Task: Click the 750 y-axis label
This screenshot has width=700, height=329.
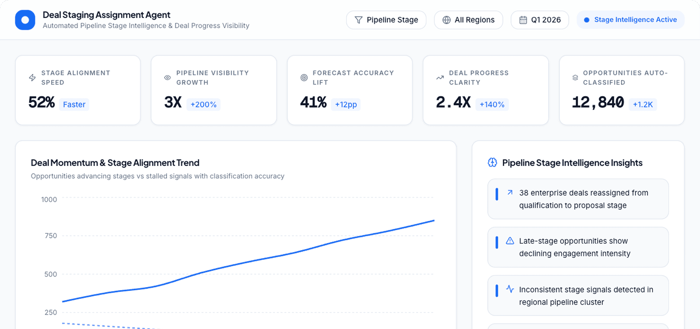Action: tap(50, 236)
